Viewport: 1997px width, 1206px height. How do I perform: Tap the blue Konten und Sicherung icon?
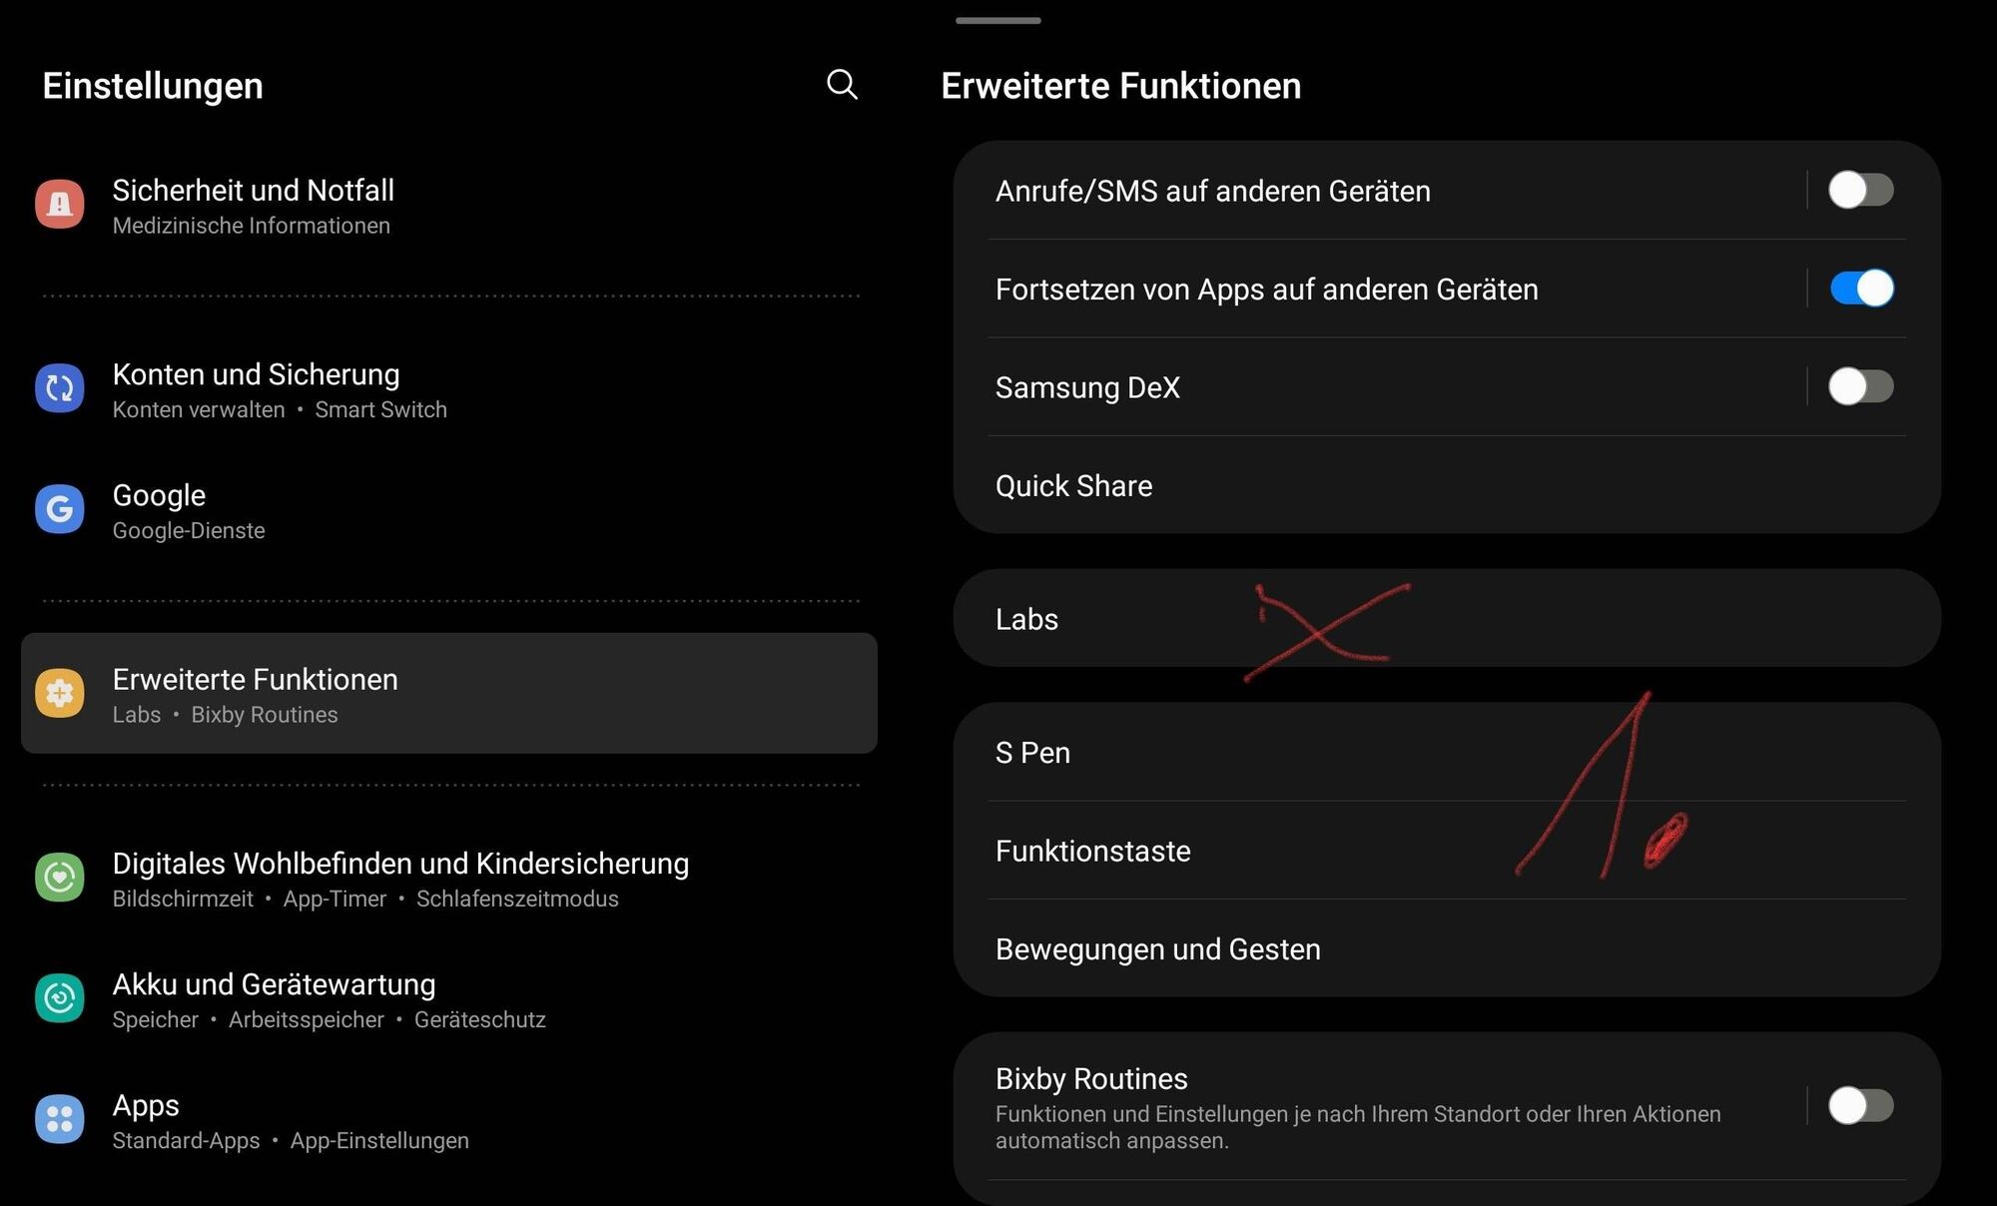point(60,388)
